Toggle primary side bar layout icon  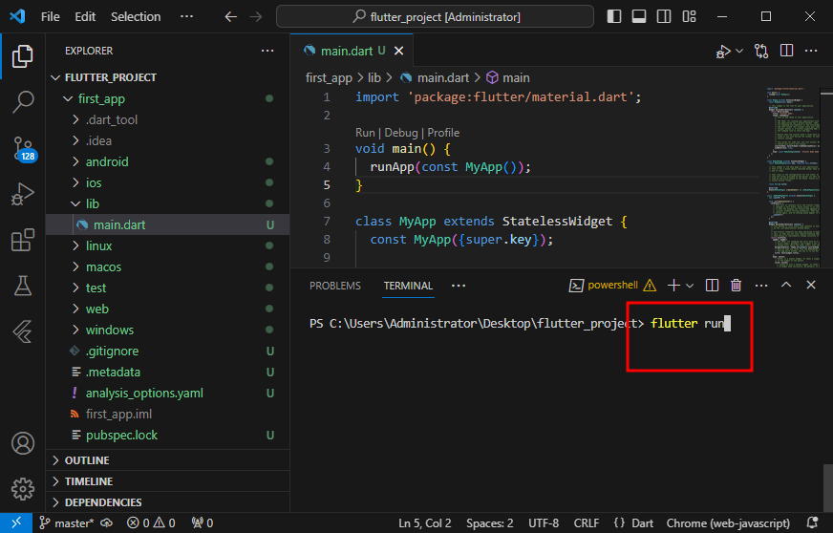(614, 16)
